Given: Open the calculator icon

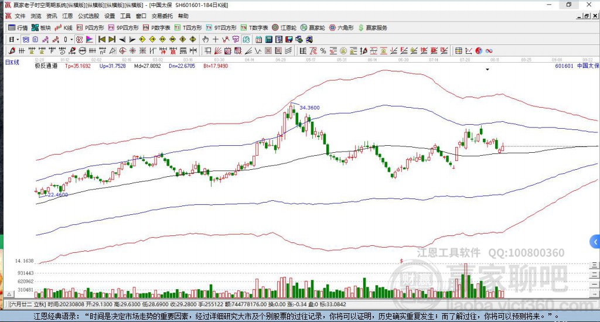Looking at the screenshot, I should [268, 39].
